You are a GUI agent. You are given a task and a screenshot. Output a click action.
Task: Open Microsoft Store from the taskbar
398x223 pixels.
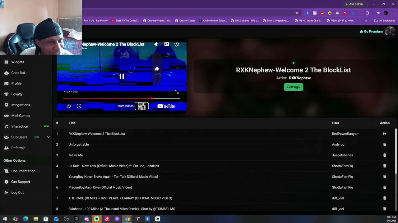[46, 219]
